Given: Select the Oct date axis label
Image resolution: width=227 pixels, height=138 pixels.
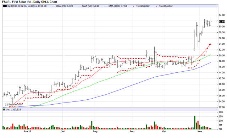Looking at the screenshot, I should coord(164,132).
